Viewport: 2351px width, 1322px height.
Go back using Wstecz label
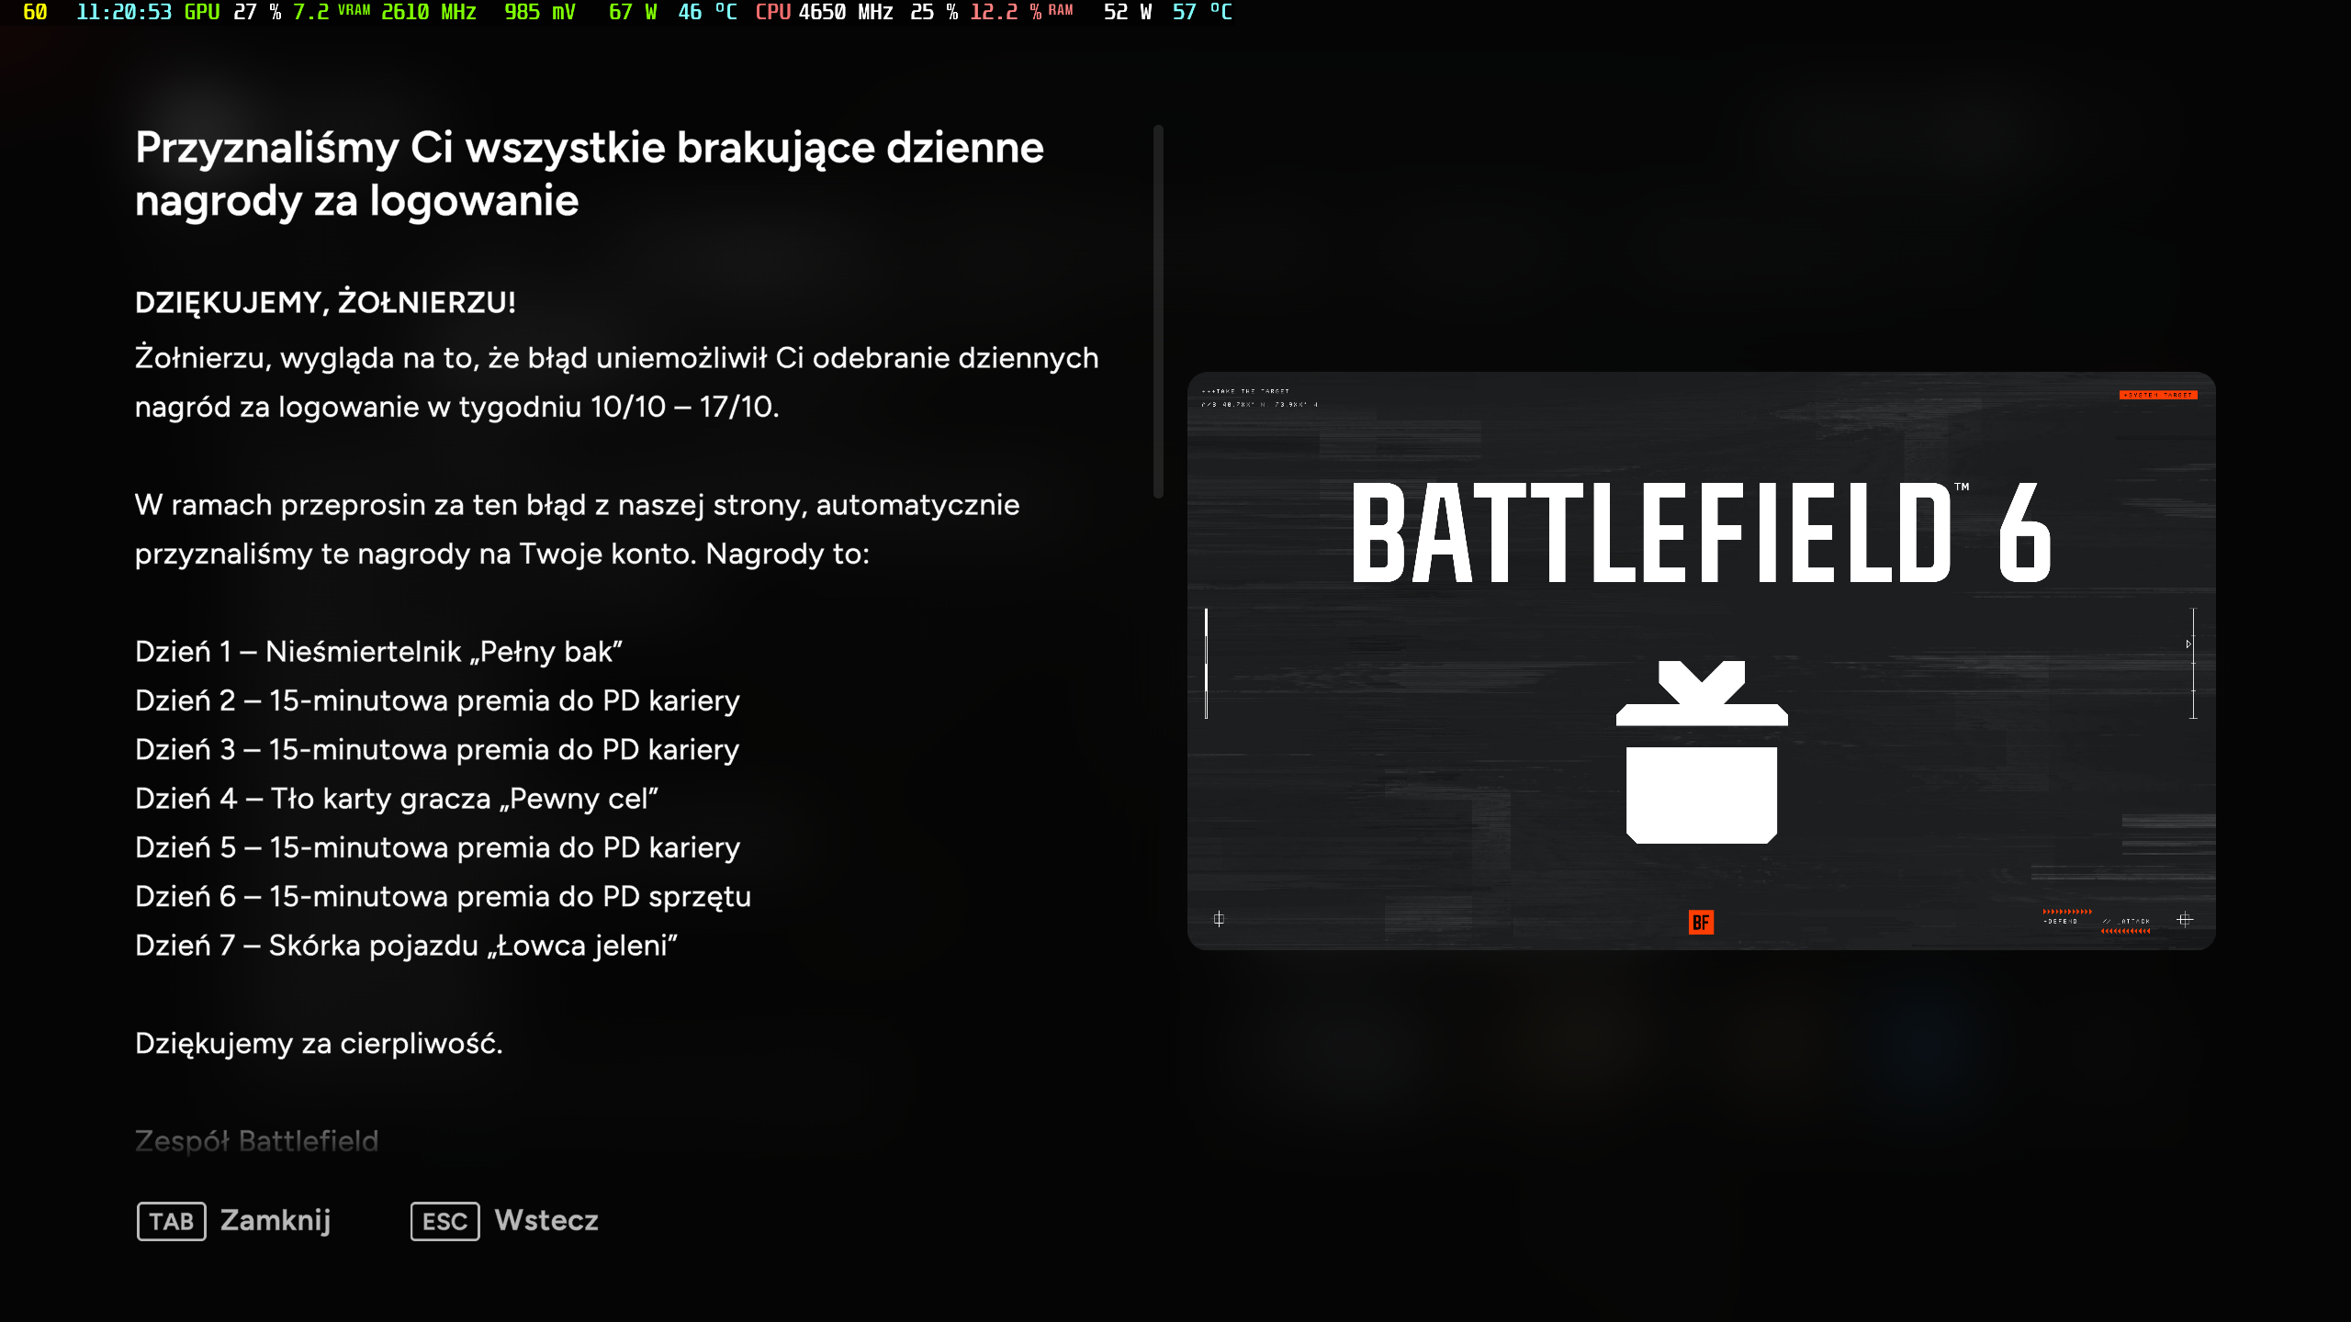pyautogui.click(x=546, y=1220)
